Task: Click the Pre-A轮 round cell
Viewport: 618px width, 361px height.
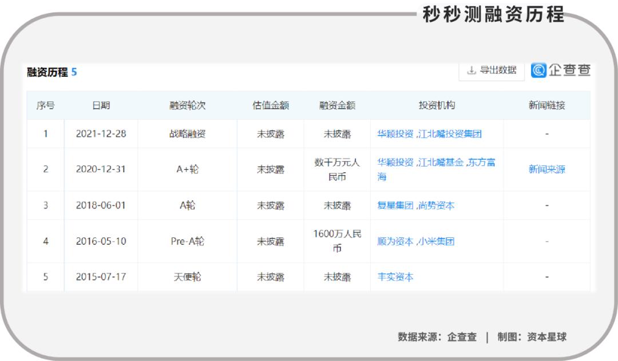Action: (187, 241)
